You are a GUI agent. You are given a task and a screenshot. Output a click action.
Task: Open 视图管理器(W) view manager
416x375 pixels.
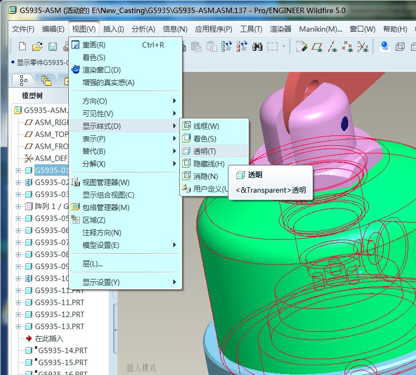pyautogui.click(x=125, y=182)
